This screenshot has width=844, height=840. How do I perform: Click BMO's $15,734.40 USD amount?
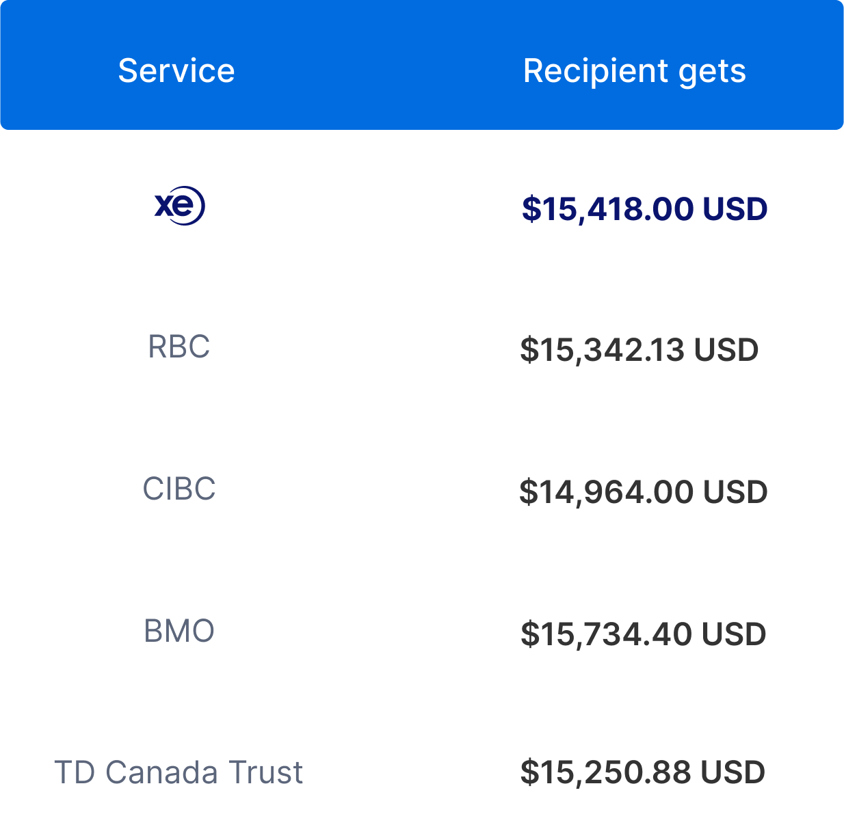click(x=643, y=634)
